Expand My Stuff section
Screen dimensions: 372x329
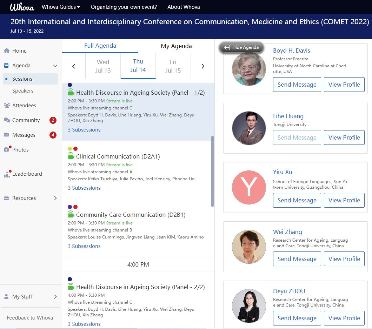tap(55, 297)
